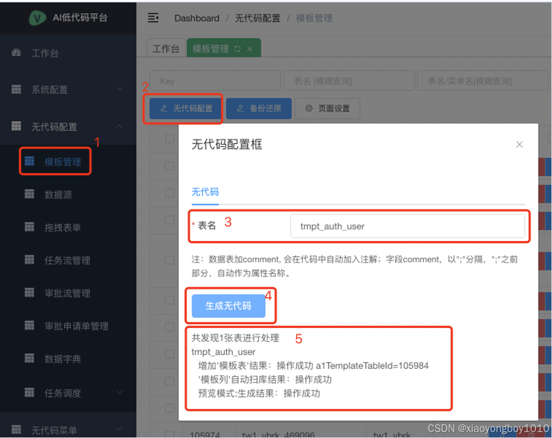Viewport: 552px width, 438px height.
Task: Click the 数据字典 table icon
Action: tap(29, 359)
